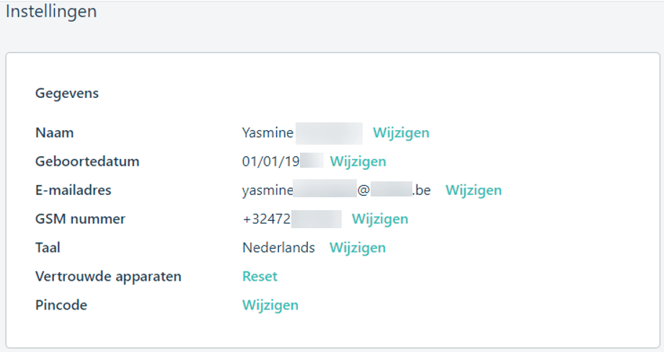664x352 pixels.
Task: Click the E-mailadres label
Action: (x=74, y=190)
